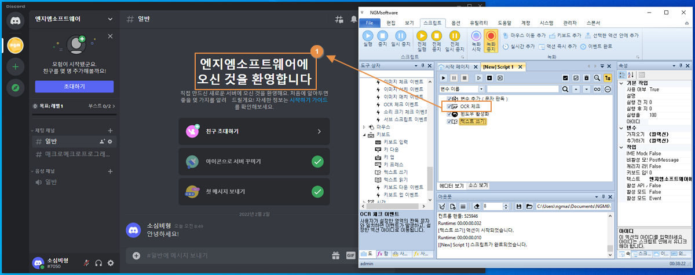Click the infinity loop icon in editor toolbar

[x=597, y=89]
